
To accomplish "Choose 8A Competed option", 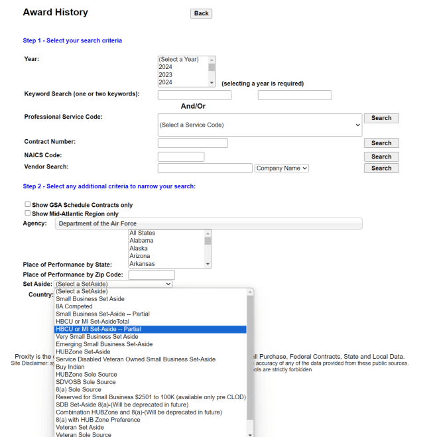I will click(151, 306).
